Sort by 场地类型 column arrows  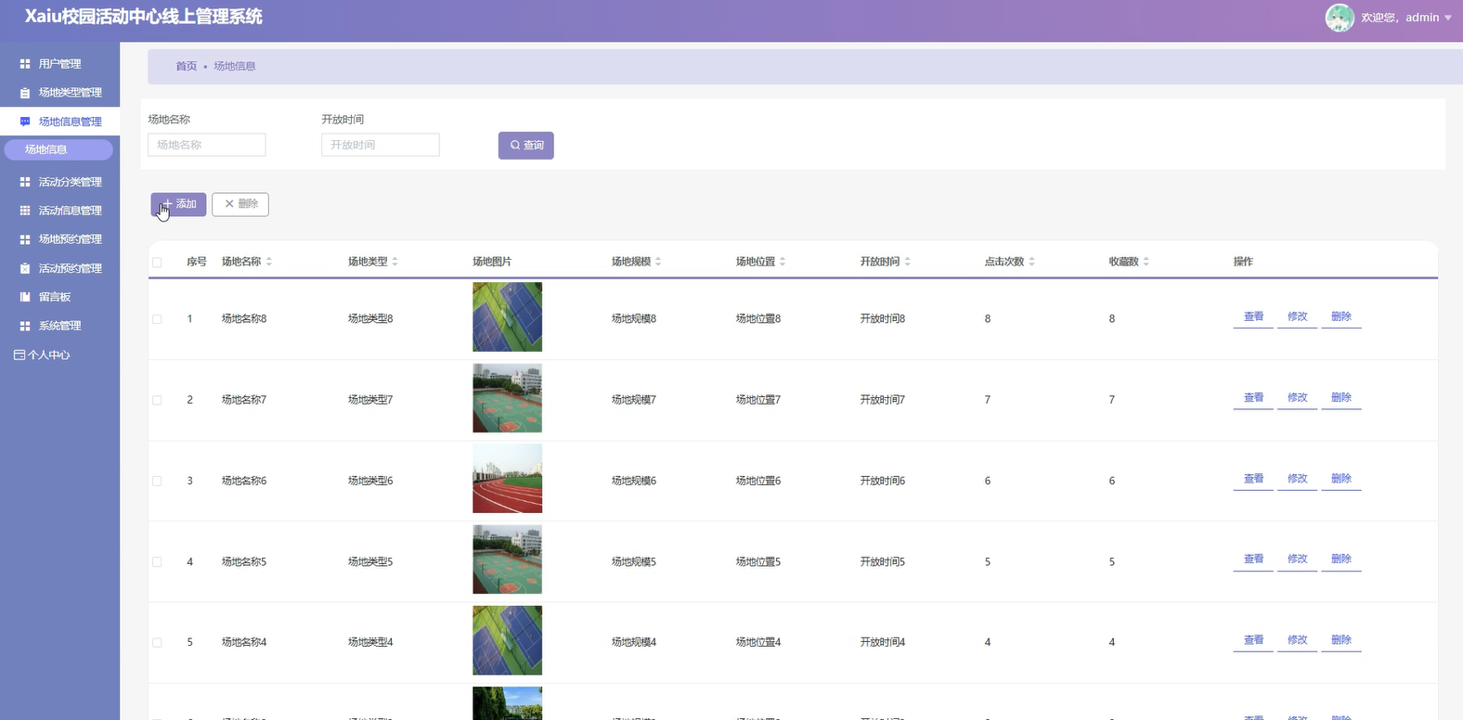pos(395,262)
